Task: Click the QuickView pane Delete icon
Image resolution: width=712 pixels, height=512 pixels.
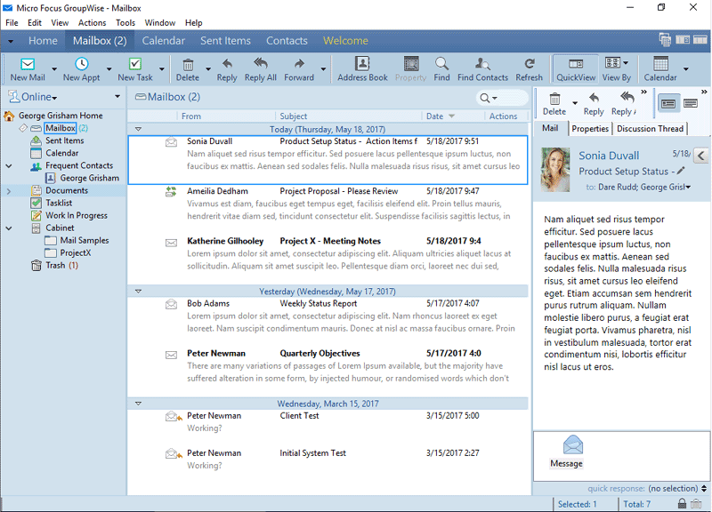Action: point(554,104)
